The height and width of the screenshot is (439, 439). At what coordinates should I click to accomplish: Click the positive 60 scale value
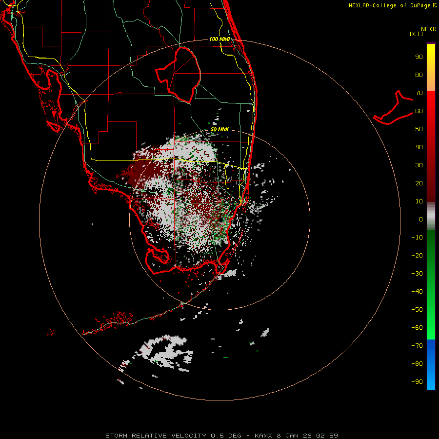tap(419, 111)
